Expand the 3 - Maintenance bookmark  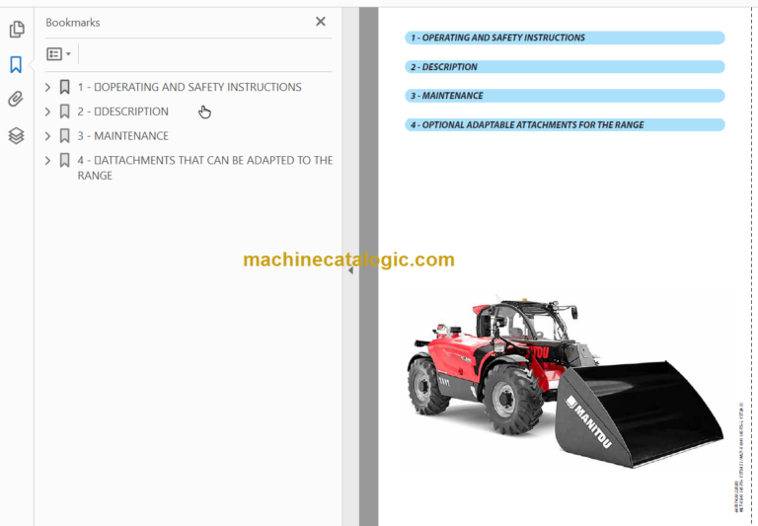47,136
